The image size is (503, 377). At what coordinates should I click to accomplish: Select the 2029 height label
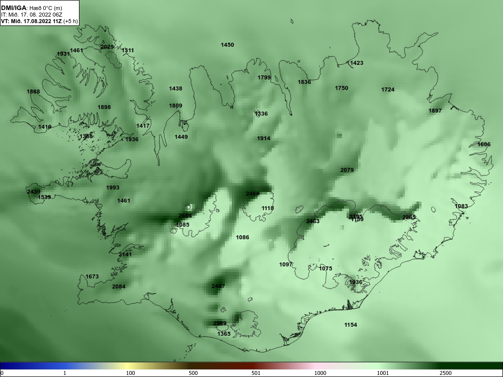pos(107,47)
